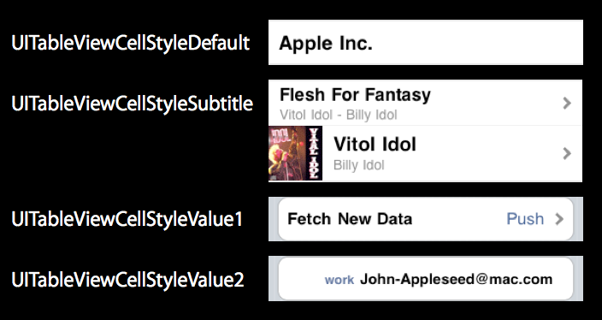Click the vertical VITAL IDOL text on album art
The image size is (602, 320).
(314, 153)
